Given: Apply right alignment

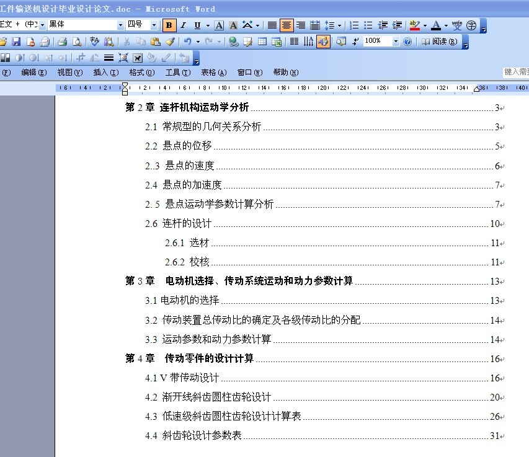Looking at the screenshot, I should (x=301, y=25).
